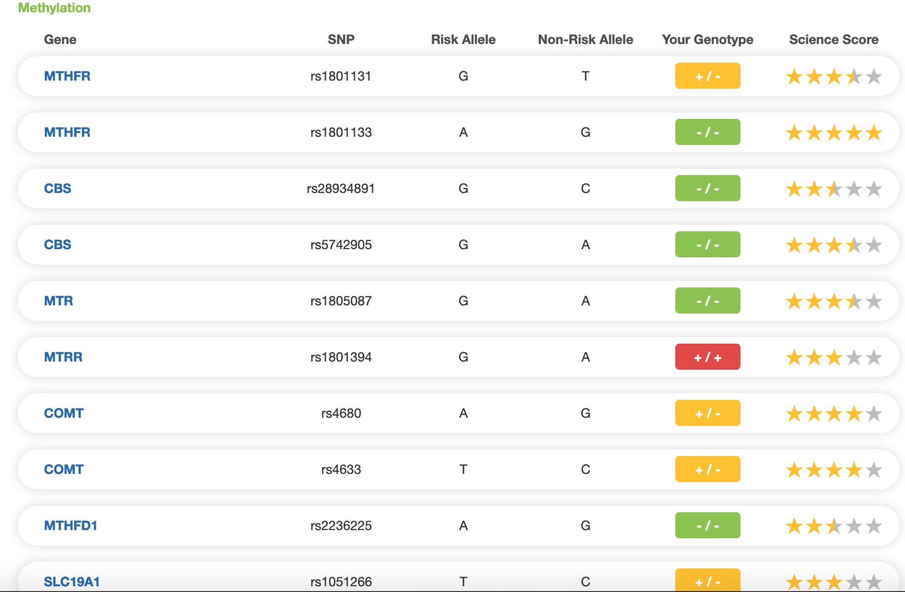Click the star rating in MTHFD1 row
The image size is (905, 592).
(834, 526)
